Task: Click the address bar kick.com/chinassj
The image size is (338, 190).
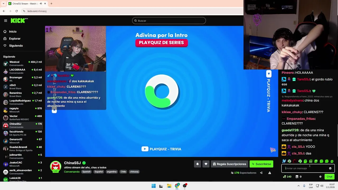Action: (37, 11)
